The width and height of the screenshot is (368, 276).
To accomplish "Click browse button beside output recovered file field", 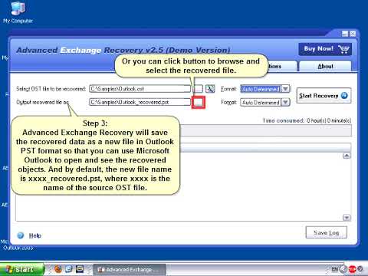I will click(x=199, y=102).
